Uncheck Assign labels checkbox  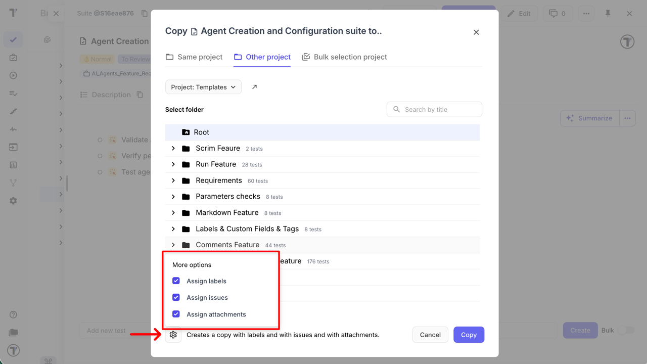[176, 281]
